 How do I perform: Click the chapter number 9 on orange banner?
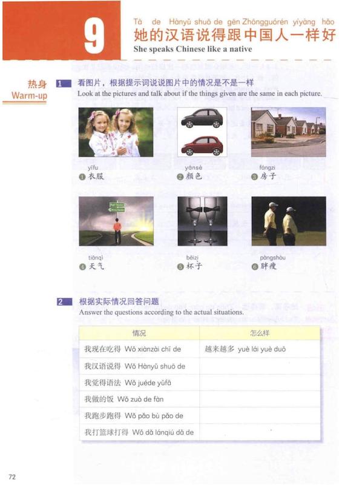[94, 36]
